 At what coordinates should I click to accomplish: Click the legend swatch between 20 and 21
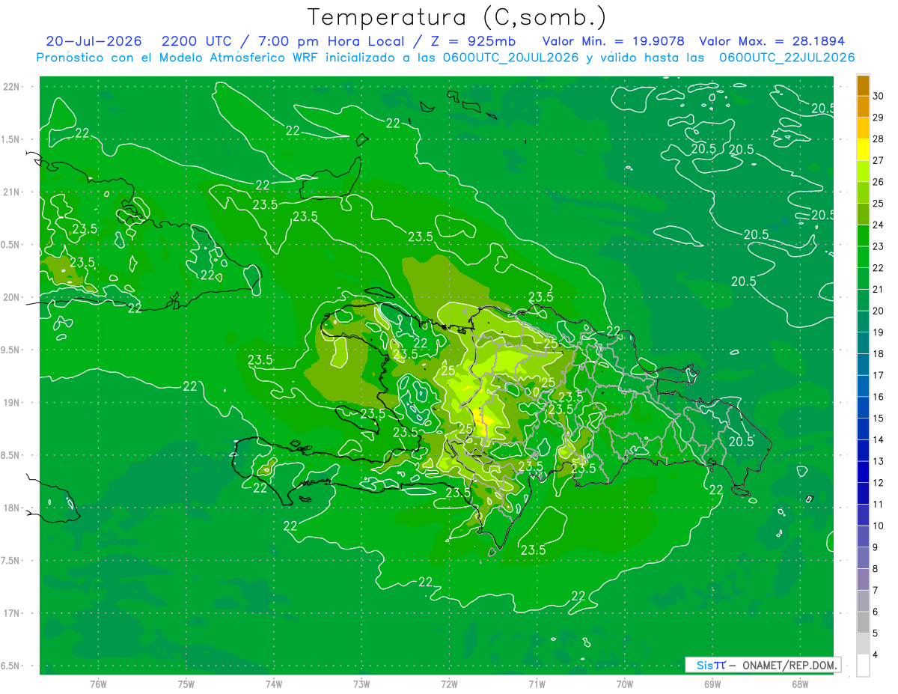[x=863, y=300]
